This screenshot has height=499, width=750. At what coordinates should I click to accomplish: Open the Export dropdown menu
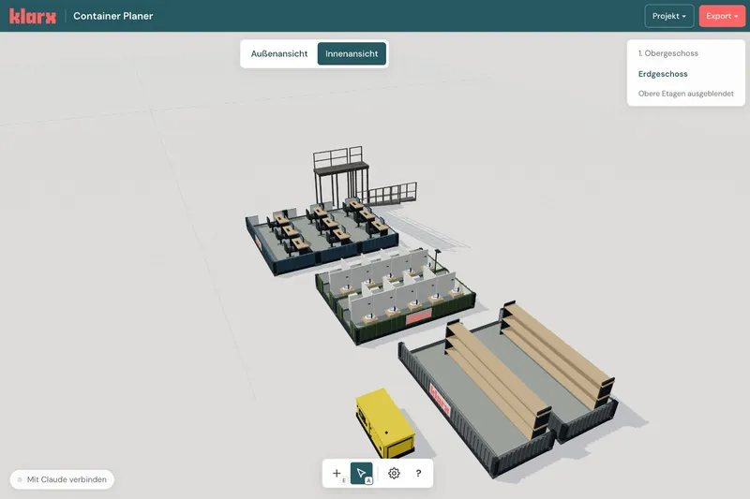pos(722,16)
